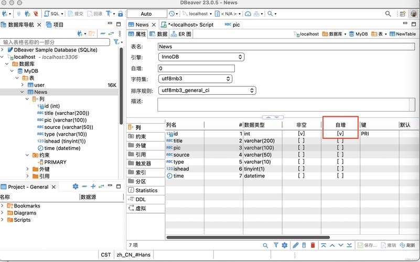Click the move-to-top arrow icon

324,245
